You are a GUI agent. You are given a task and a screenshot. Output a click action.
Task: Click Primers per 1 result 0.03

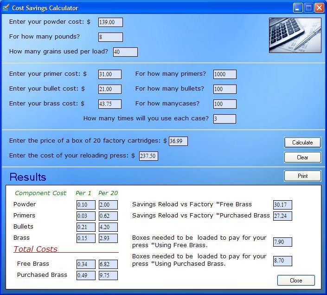tap(86, 216)
